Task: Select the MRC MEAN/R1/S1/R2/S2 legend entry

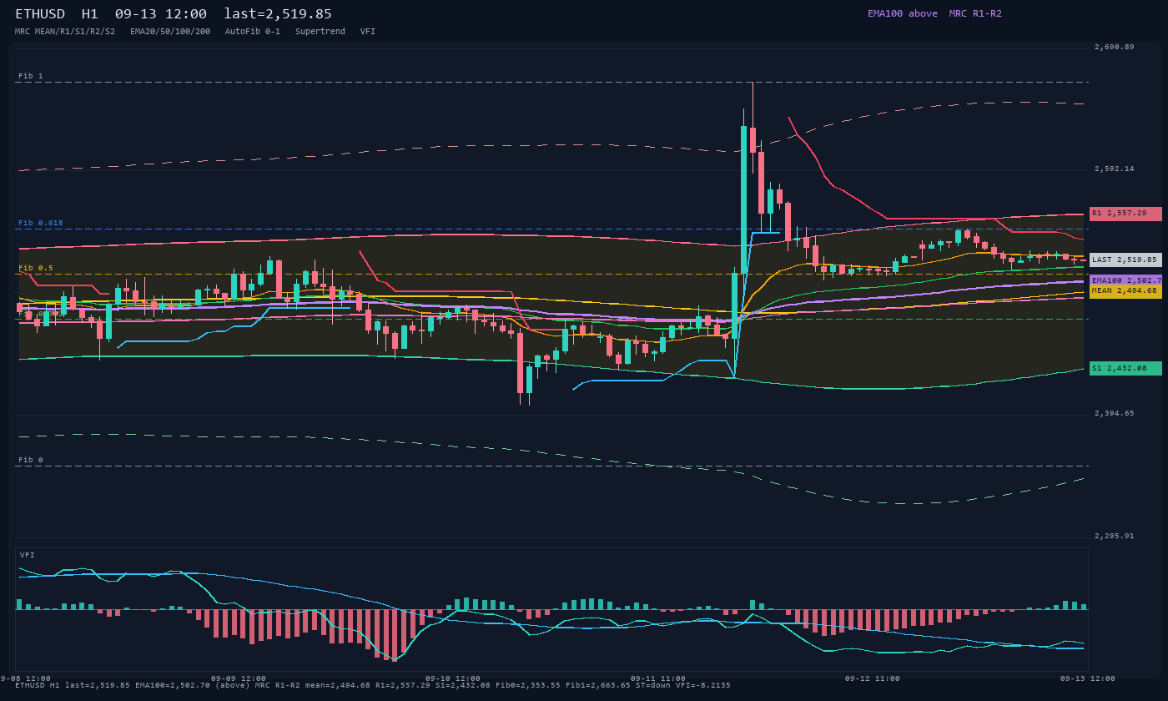Action: pos(65,32)
